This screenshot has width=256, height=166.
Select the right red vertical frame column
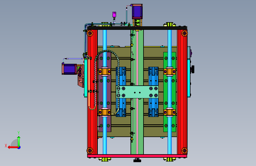[182, 92]
